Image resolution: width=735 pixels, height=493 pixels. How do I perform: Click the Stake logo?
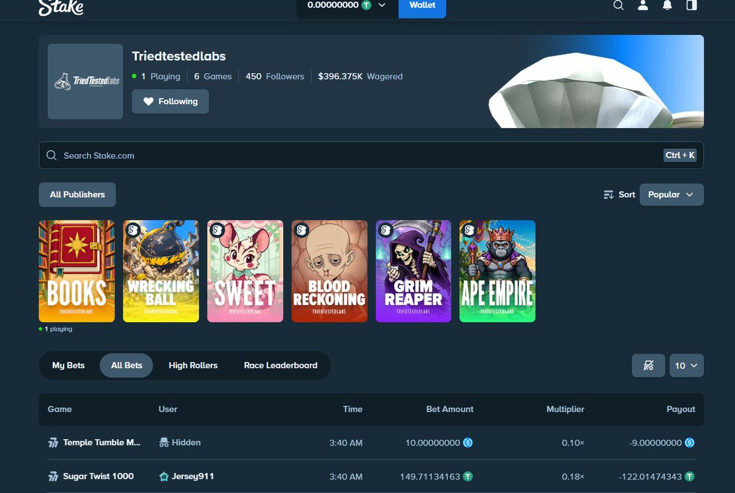point(61,7)
